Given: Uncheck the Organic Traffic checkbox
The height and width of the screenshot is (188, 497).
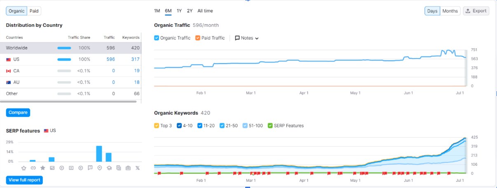Looking at the screenshot, I should 157,38.
